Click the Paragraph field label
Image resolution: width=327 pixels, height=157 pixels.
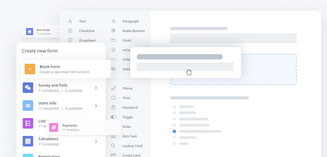click(x=130, y=21)
